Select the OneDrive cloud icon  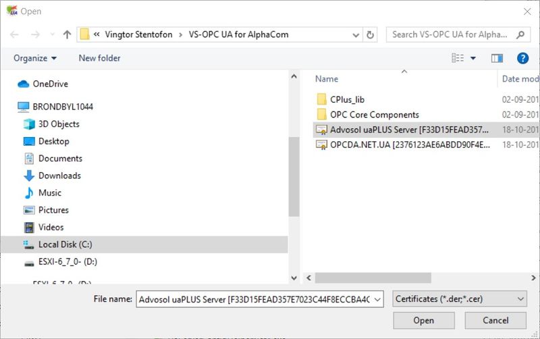coord(24,84)
